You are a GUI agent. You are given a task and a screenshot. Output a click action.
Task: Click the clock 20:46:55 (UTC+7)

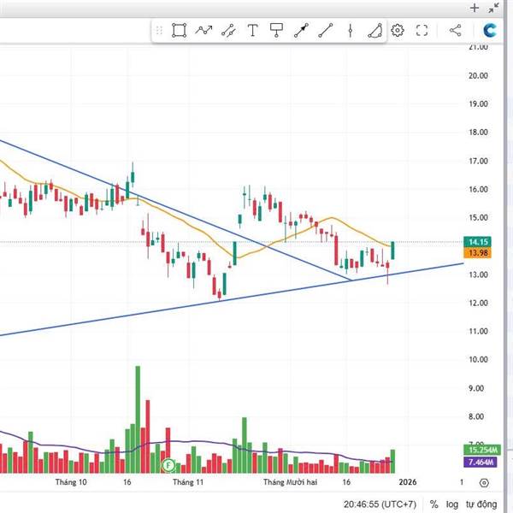pos(380,504)
